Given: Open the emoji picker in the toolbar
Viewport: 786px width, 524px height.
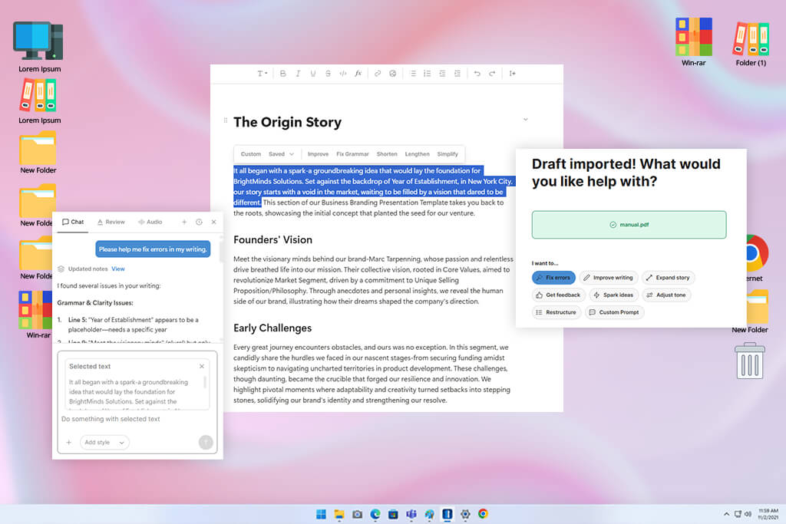Looking at the screenshot, I should pos(392,74).
